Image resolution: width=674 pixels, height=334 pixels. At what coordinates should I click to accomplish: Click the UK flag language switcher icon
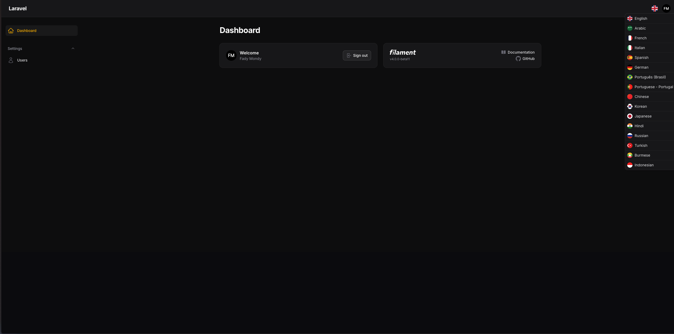[x=654, y=8]
